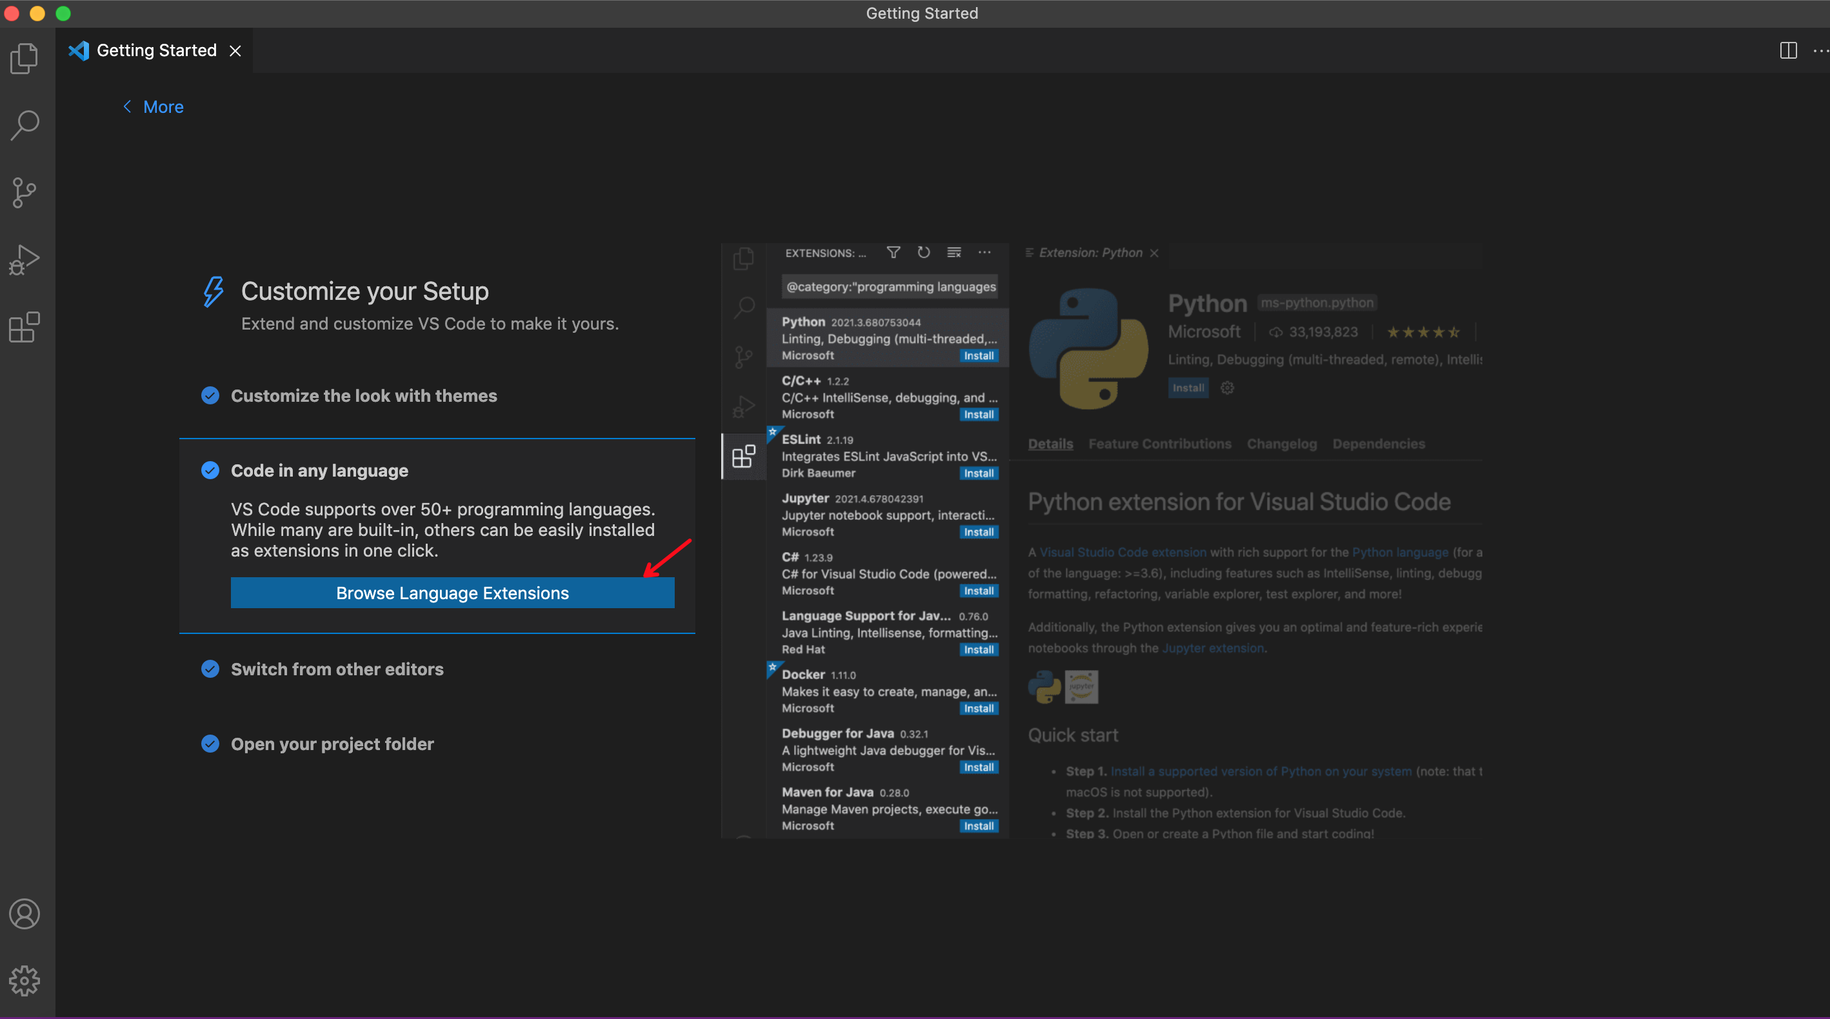The height and width of the screenshot is (1019, 1830).
Task: Open the Search view in activity bar
Action: 25,125
